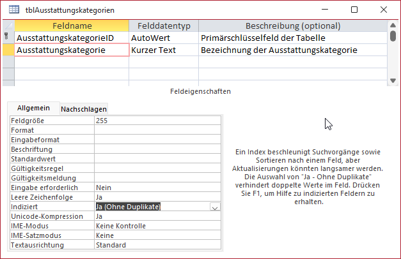Click the Leere Zeichenfolge value Ja
Image resolution: width=401 pixels, height=259 pixels.
pyautogui.click(x=157, y=197)
